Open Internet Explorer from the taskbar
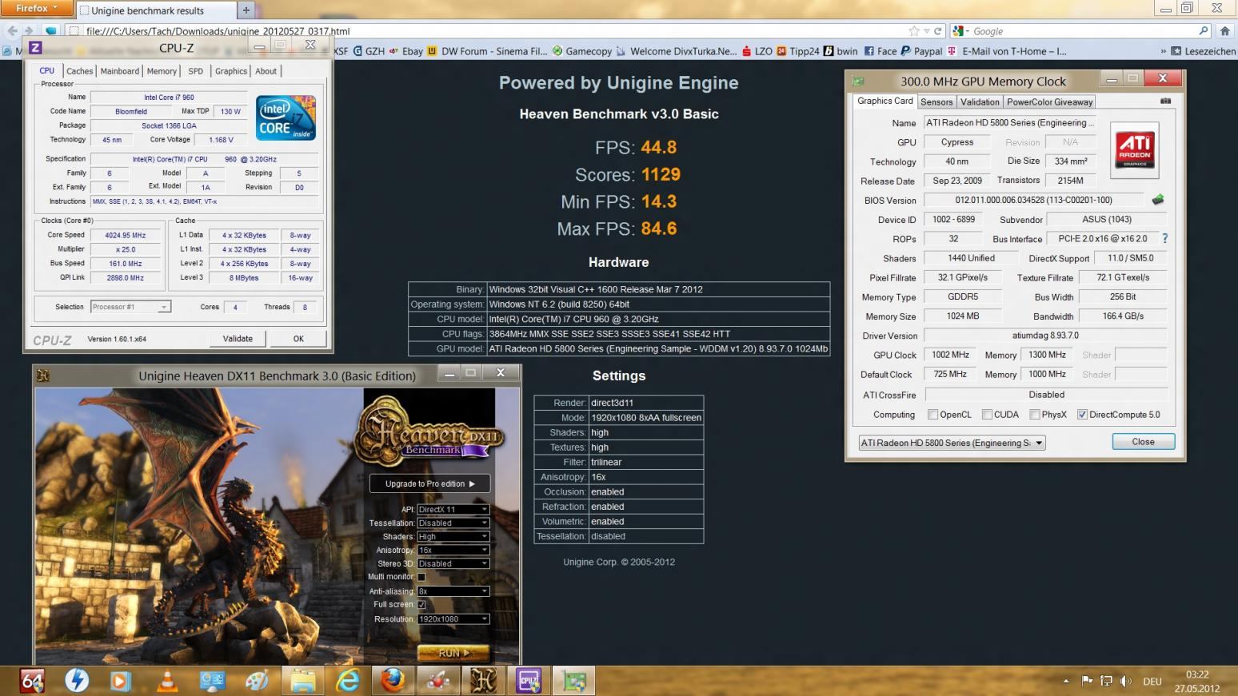 [x=348, y=681]
